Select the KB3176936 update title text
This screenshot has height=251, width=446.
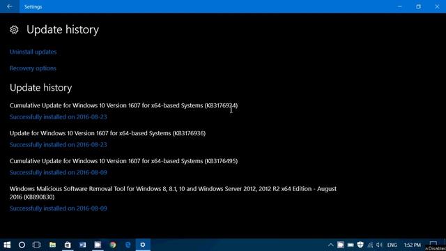click(107, 133)
